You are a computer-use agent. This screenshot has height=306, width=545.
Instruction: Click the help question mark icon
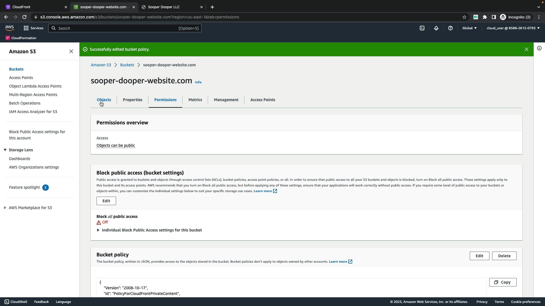(450, 28)
